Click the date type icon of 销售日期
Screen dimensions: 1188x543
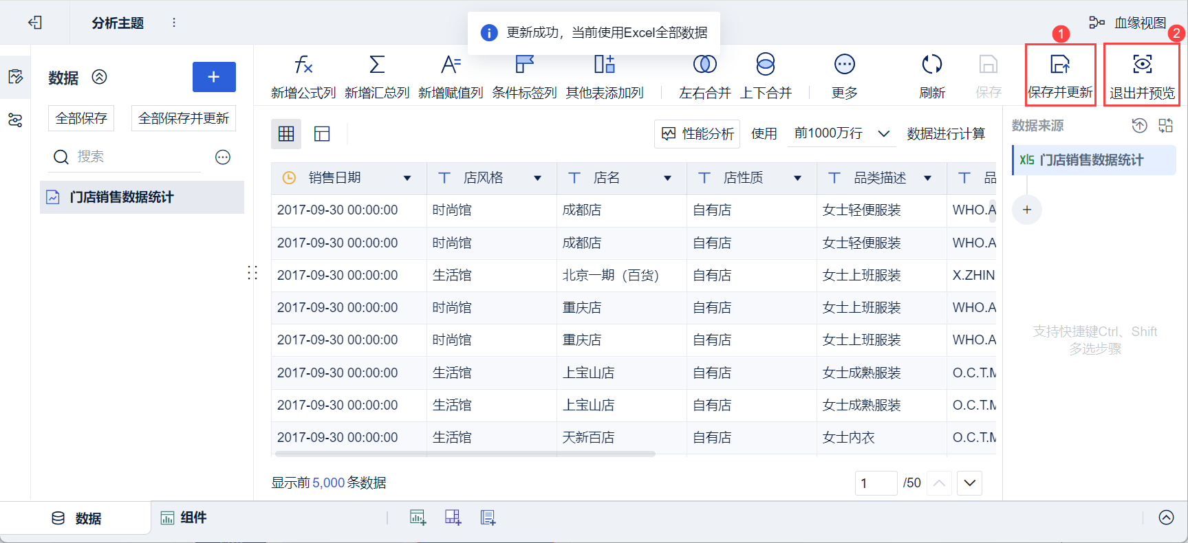point(290,178)
